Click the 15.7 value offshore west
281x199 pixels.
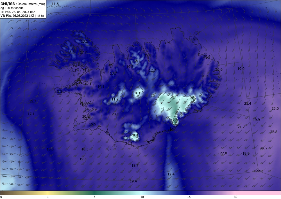[x=33, y=101]
